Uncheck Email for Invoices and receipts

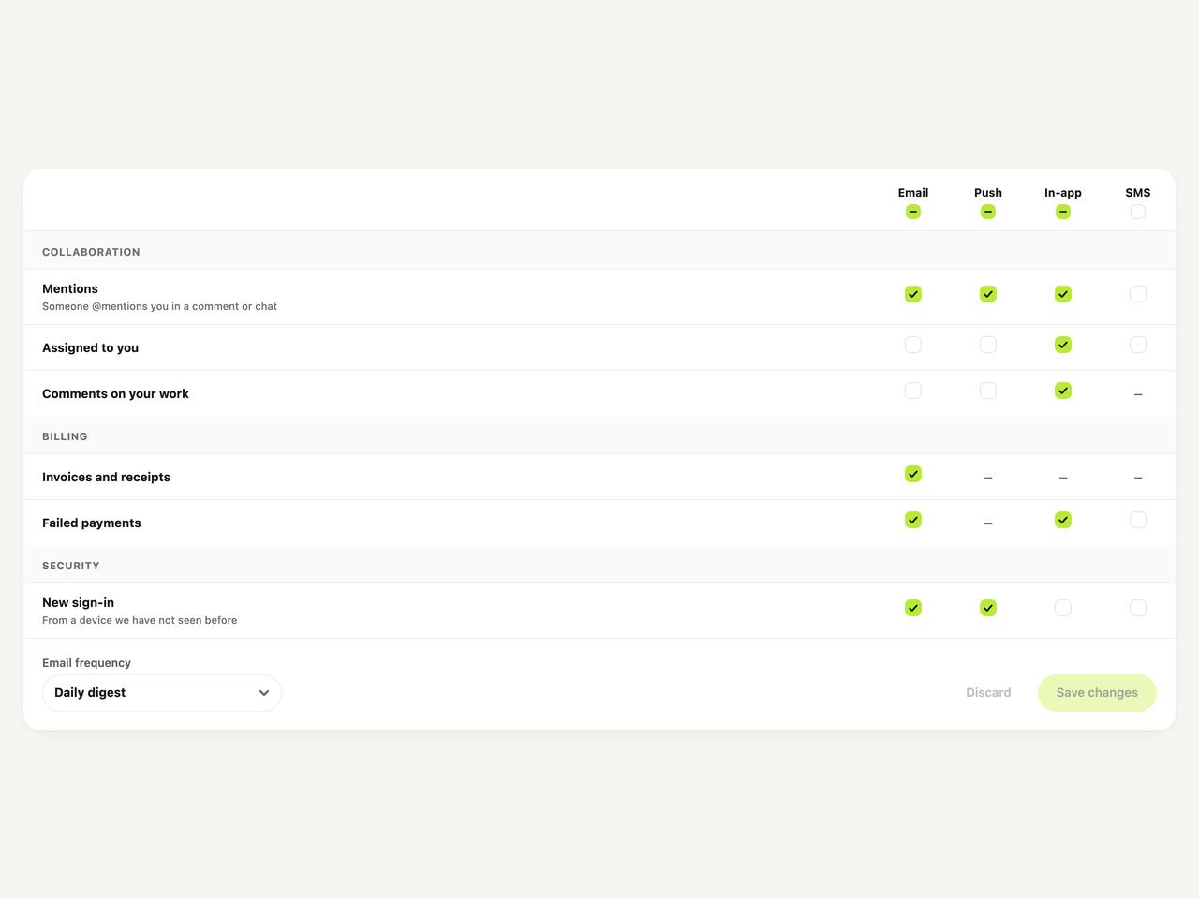[913, 474]
